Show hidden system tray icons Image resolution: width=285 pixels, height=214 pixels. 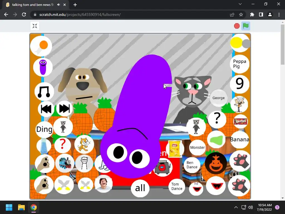[x=236, y=207]
